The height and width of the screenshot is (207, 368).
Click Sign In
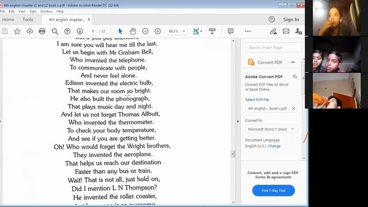291,20
